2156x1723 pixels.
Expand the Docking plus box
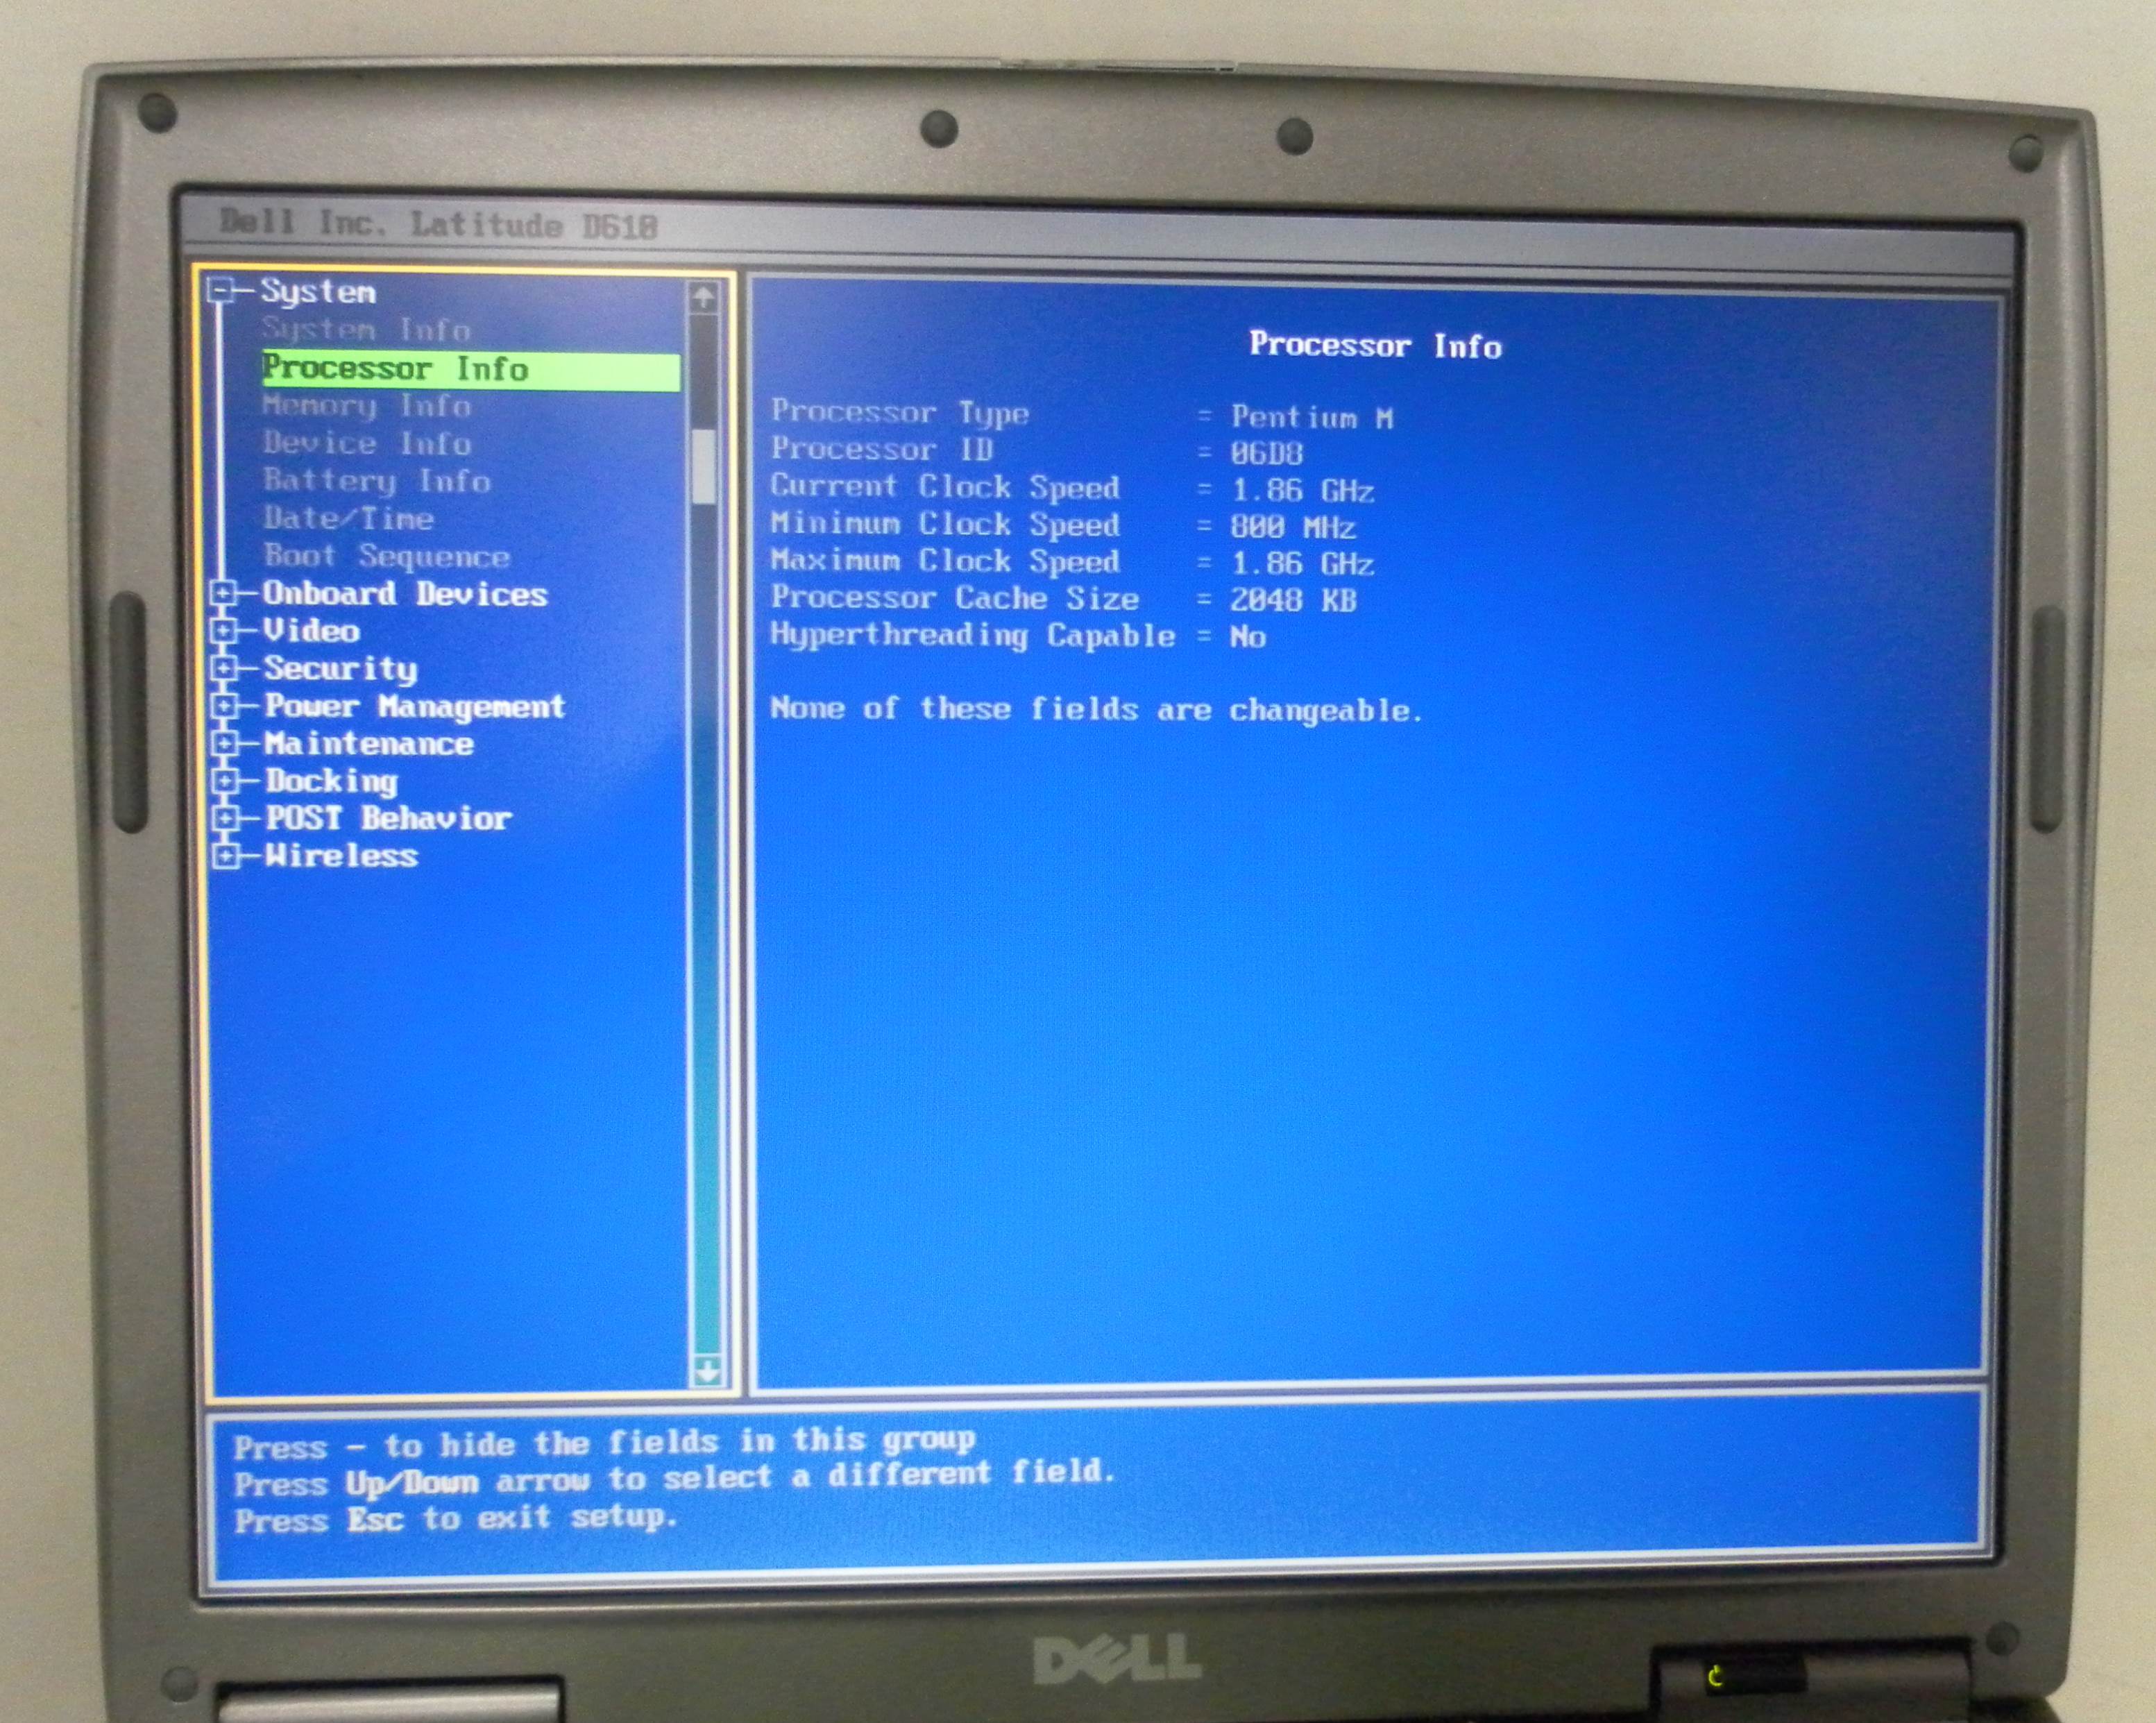coord(226,781)
